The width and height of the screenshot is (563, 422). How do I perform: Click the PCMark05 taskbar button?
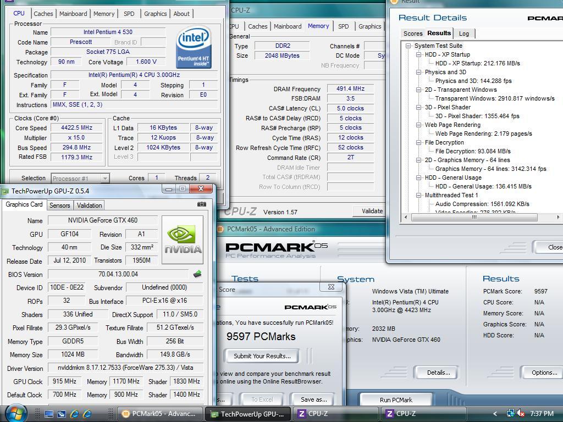point(160,414)
